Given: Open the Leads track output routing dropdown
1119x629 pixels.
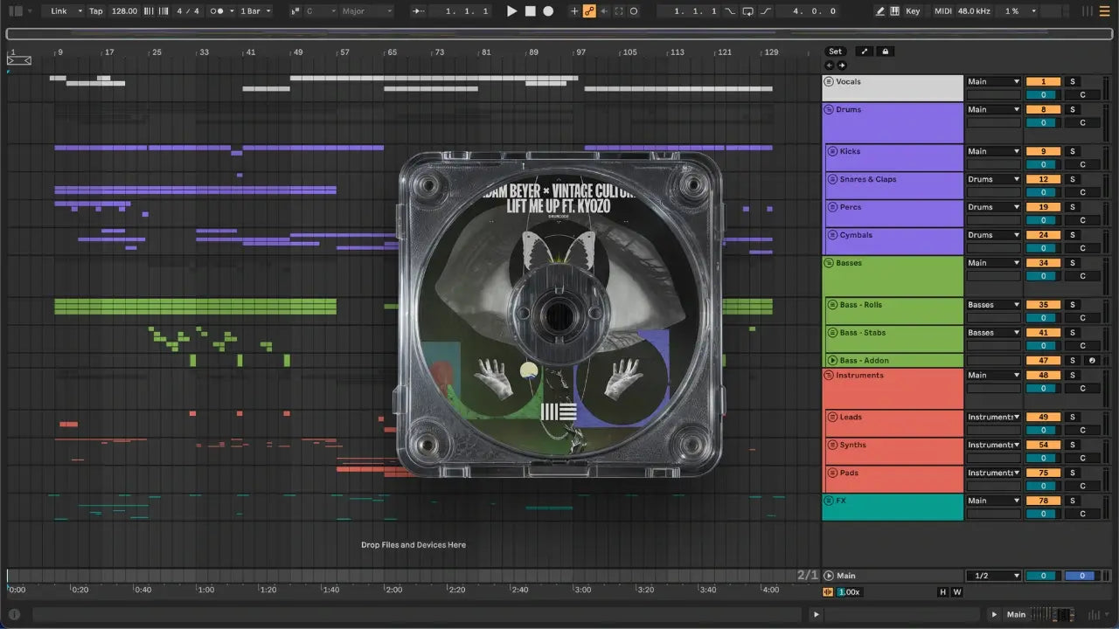Looking at the screenshot, I should (993, 418).
